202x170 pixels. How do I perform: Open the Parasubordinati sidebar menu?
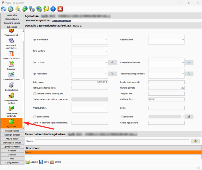[x=12, y=131]
